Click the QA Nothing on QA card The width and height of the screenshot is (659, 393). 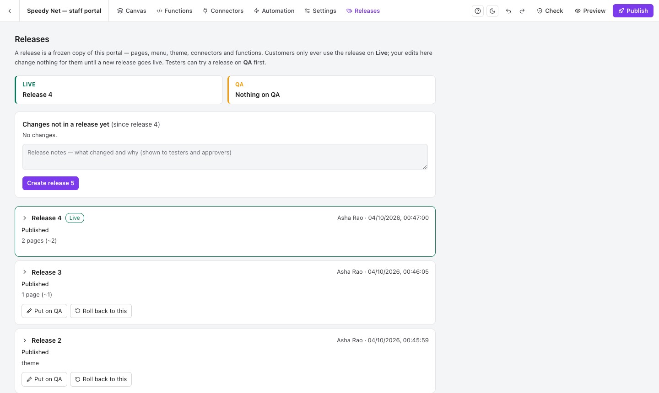pyautogui.click(x=331, y=90)
